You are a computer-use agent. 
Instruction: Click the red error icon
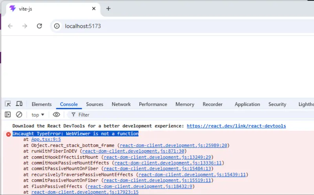tap(8, 134)
